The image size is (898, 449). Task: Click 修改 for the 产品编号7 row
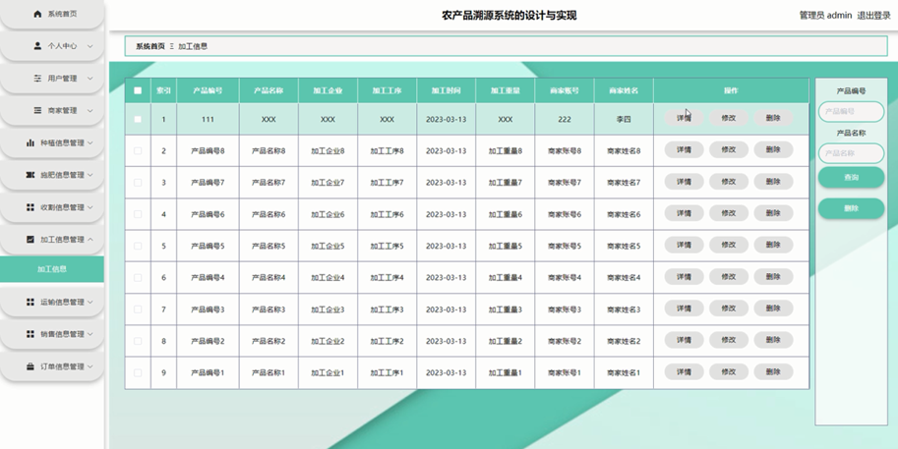(x=729, y=182)
